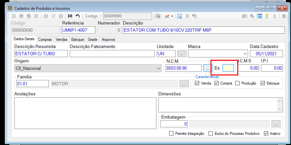Jump to the last record icon

pyautogui.click(x=36, y=16)
